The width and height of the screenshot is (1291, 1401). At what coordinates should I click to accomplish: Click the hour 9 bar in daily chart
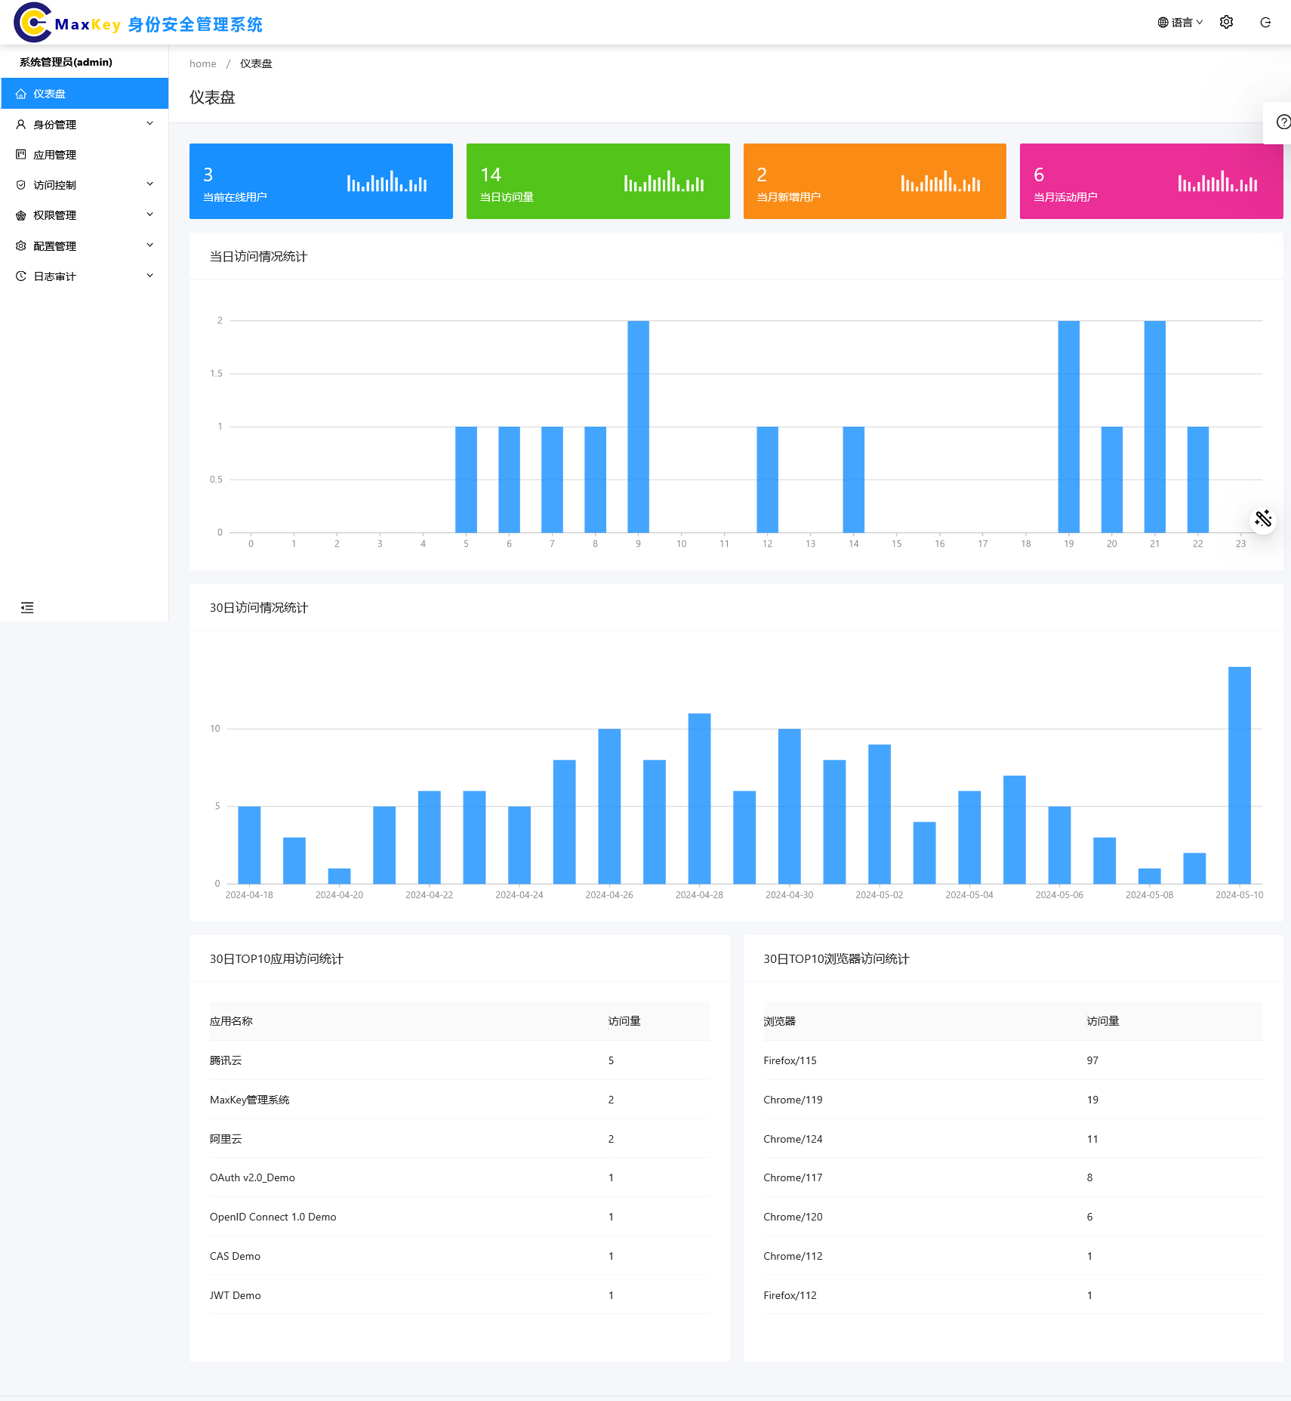(x=638, y=427)
